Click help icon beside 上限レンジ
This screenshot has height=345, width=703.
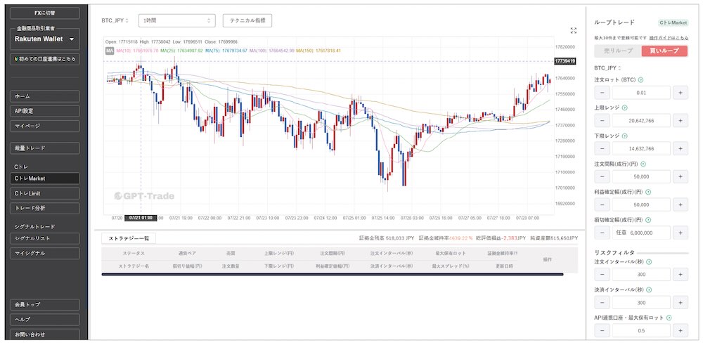pyautogui.click(x=624, y=108)
